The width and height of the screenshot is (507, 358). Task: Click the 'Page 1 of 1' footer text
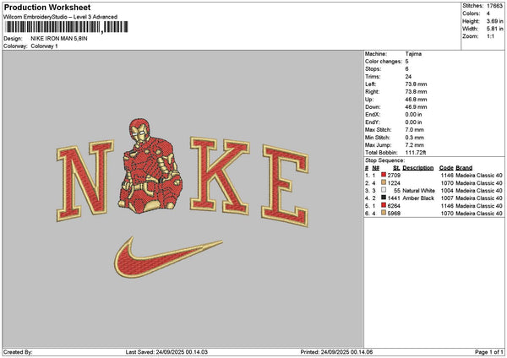tap(489, 352)
